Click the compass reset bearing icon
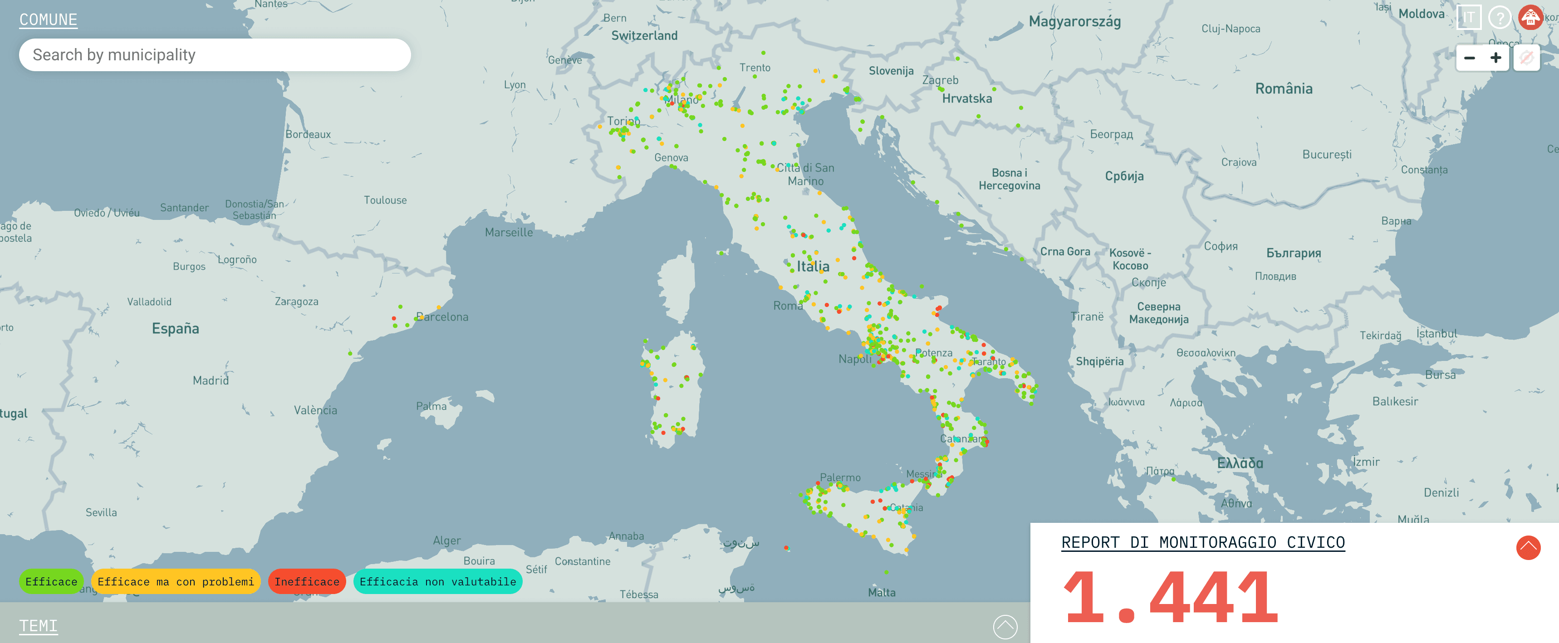1559x643 pixels. pyautogui.click(x=1526, y=58)
